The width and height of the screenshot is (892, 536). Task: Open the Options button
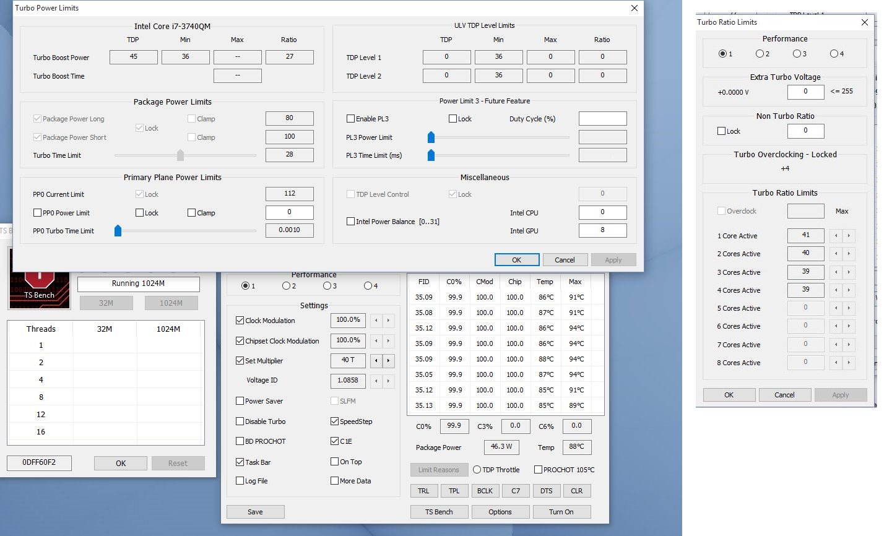click(500, 512)
